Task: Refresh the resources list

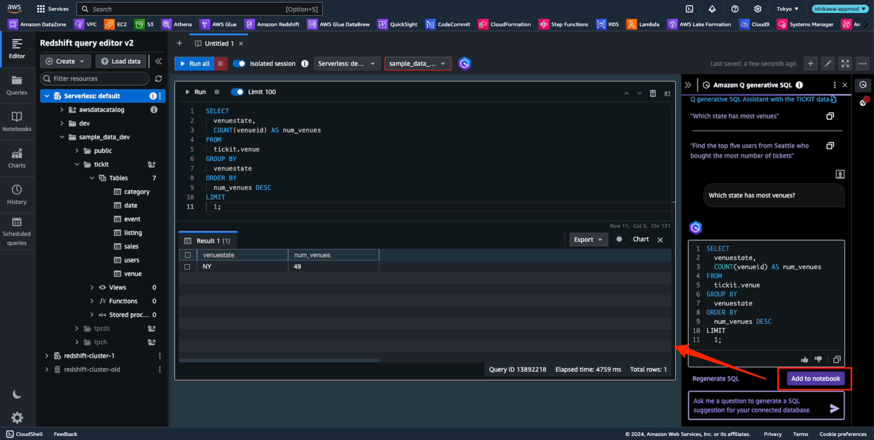Action: [x=158, y=79]
